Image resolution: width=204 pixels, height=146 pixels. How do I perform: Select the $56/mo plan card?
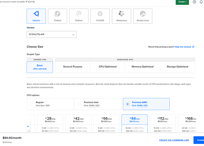[x=106, y=123]
